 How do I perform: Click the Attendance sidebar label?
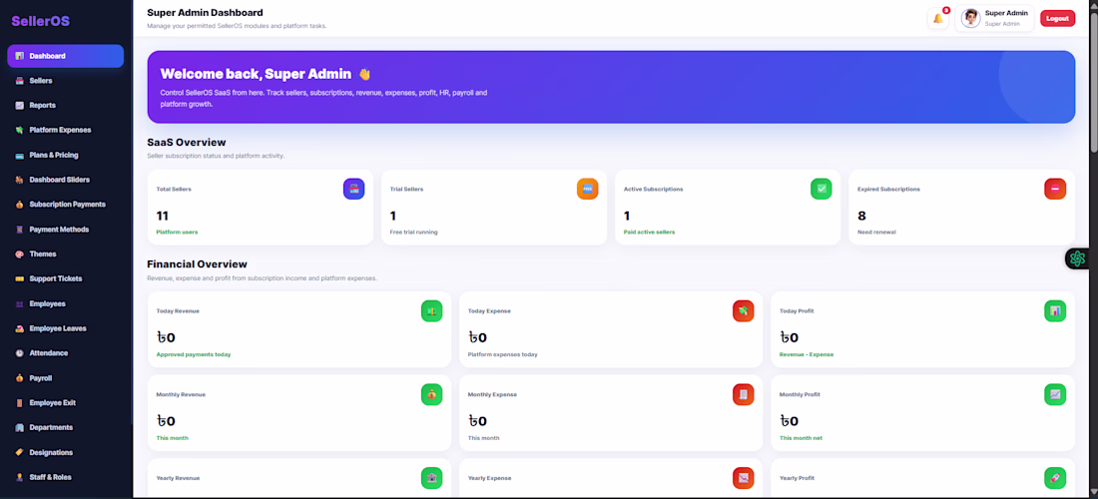coord(48,353)
